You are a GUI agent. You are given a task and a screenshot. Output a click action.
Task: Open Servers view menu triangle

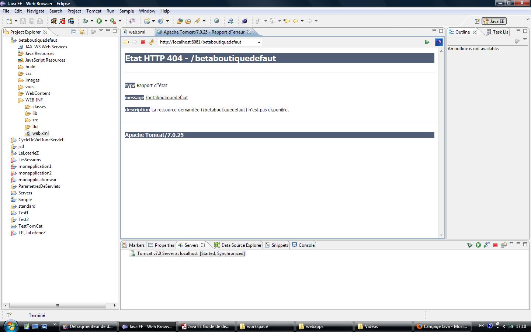(511, 243)
